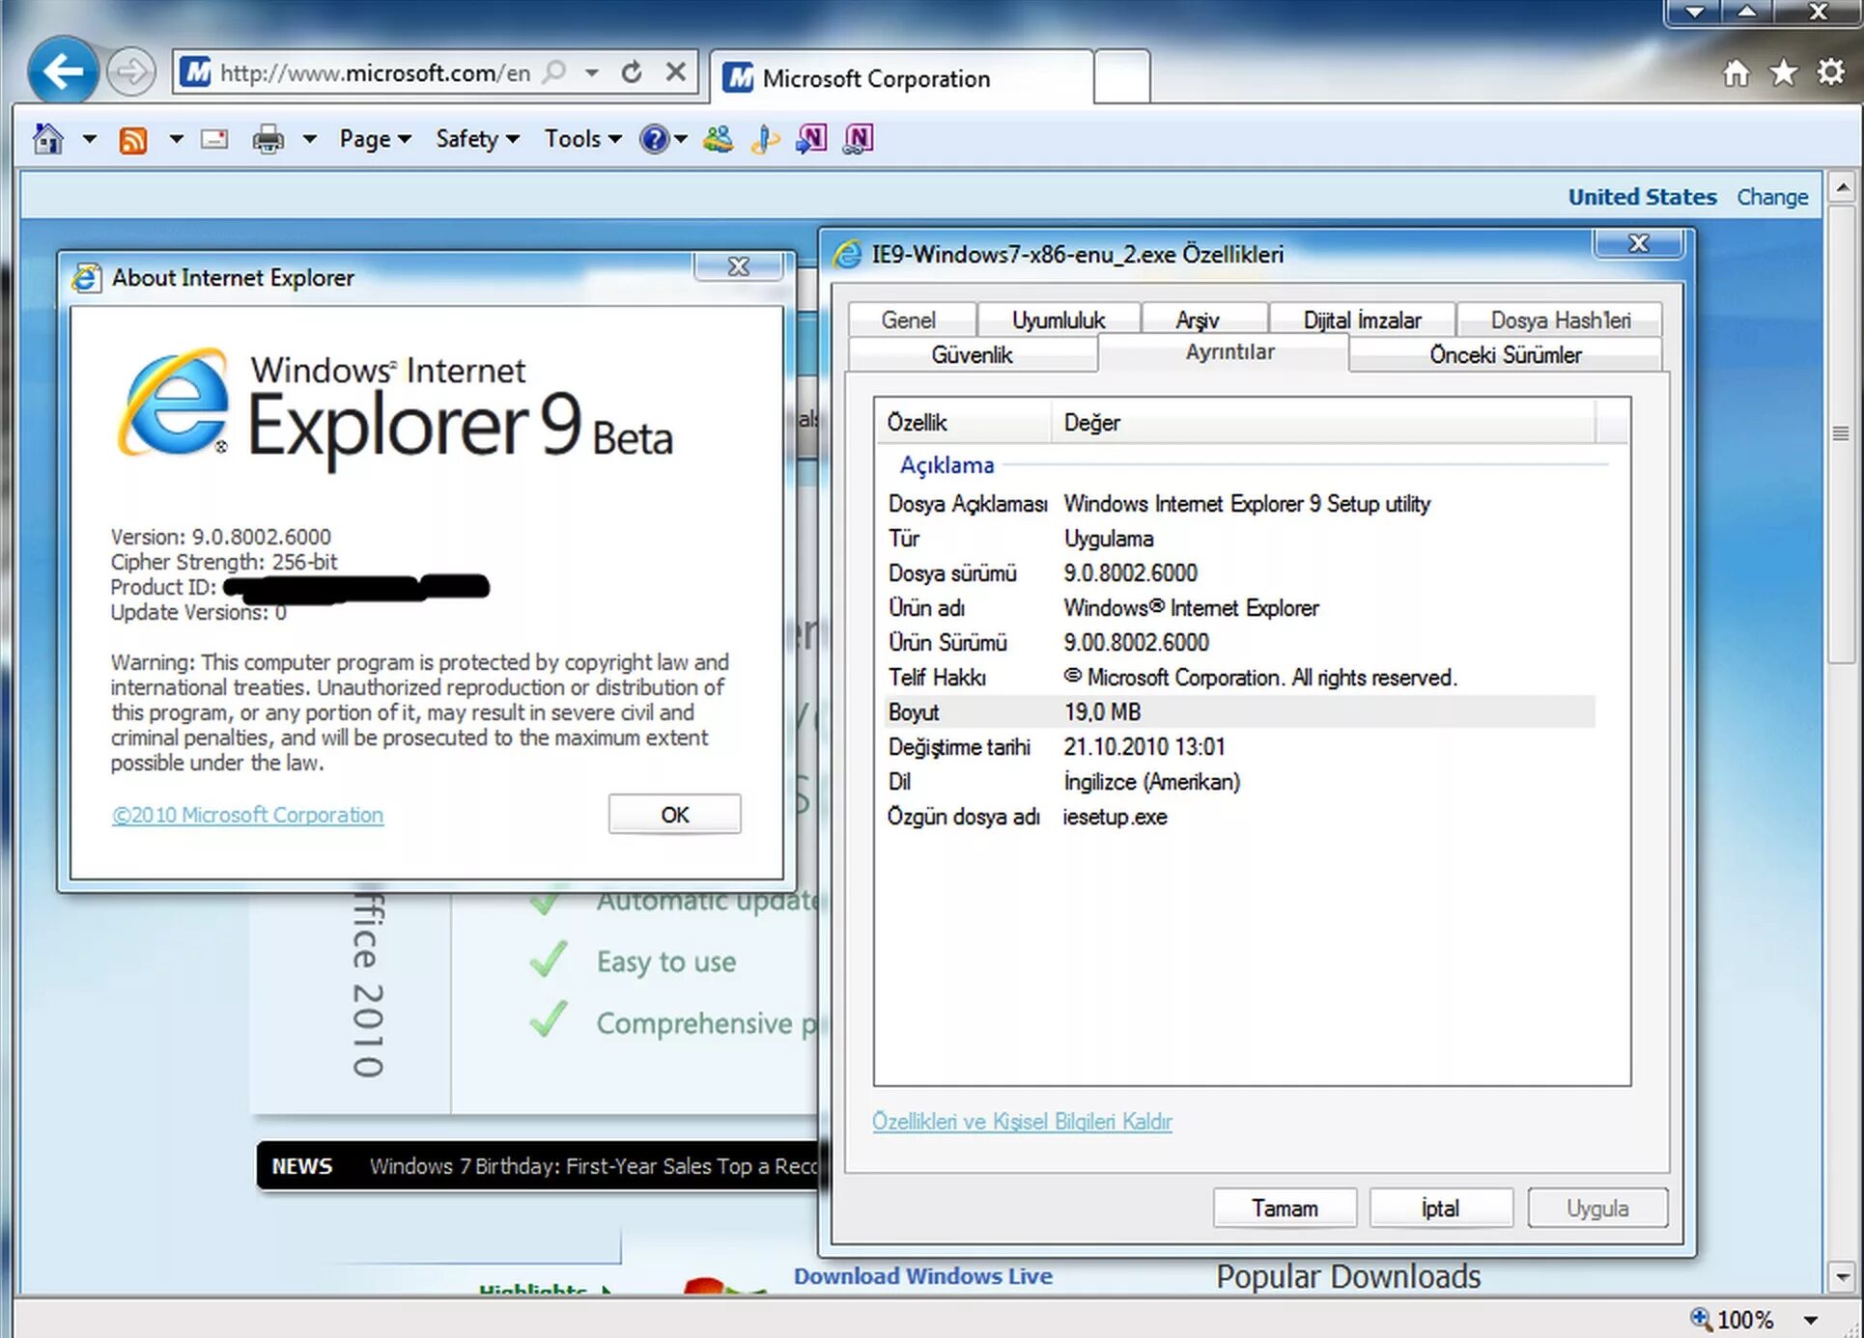Click Özellikleri ve Kişisel Bilgileri Kaldır link

click(x=1022, y=1121)
